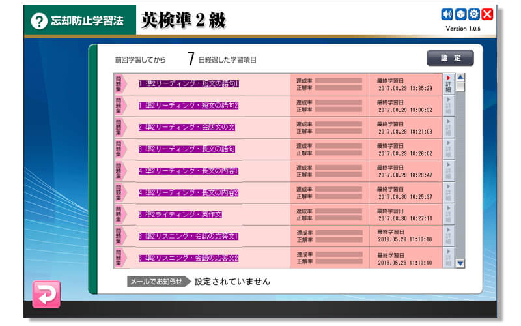The height and width of the screenshot is (326, 521).
Task: Click 問題集 tag icon beside 短文の語句1
Action: 120,84
